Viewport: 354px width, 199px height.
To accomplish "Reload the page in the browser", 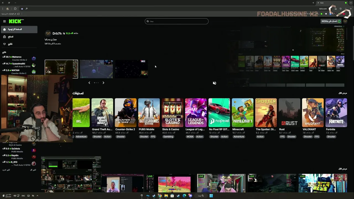I will 340,9.
